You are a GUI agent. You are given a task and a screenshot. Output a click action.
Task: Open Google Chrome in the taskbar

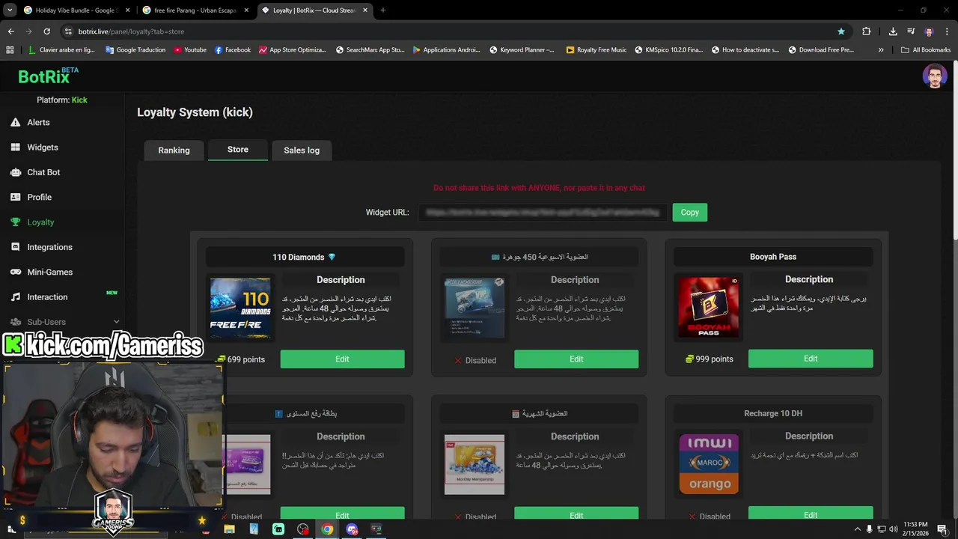coord(327,529)
